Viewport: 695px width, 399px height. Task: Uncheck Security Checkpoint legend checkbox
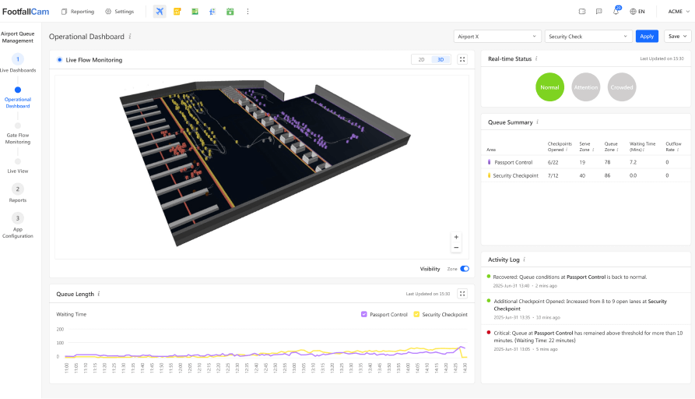[416, 315]
